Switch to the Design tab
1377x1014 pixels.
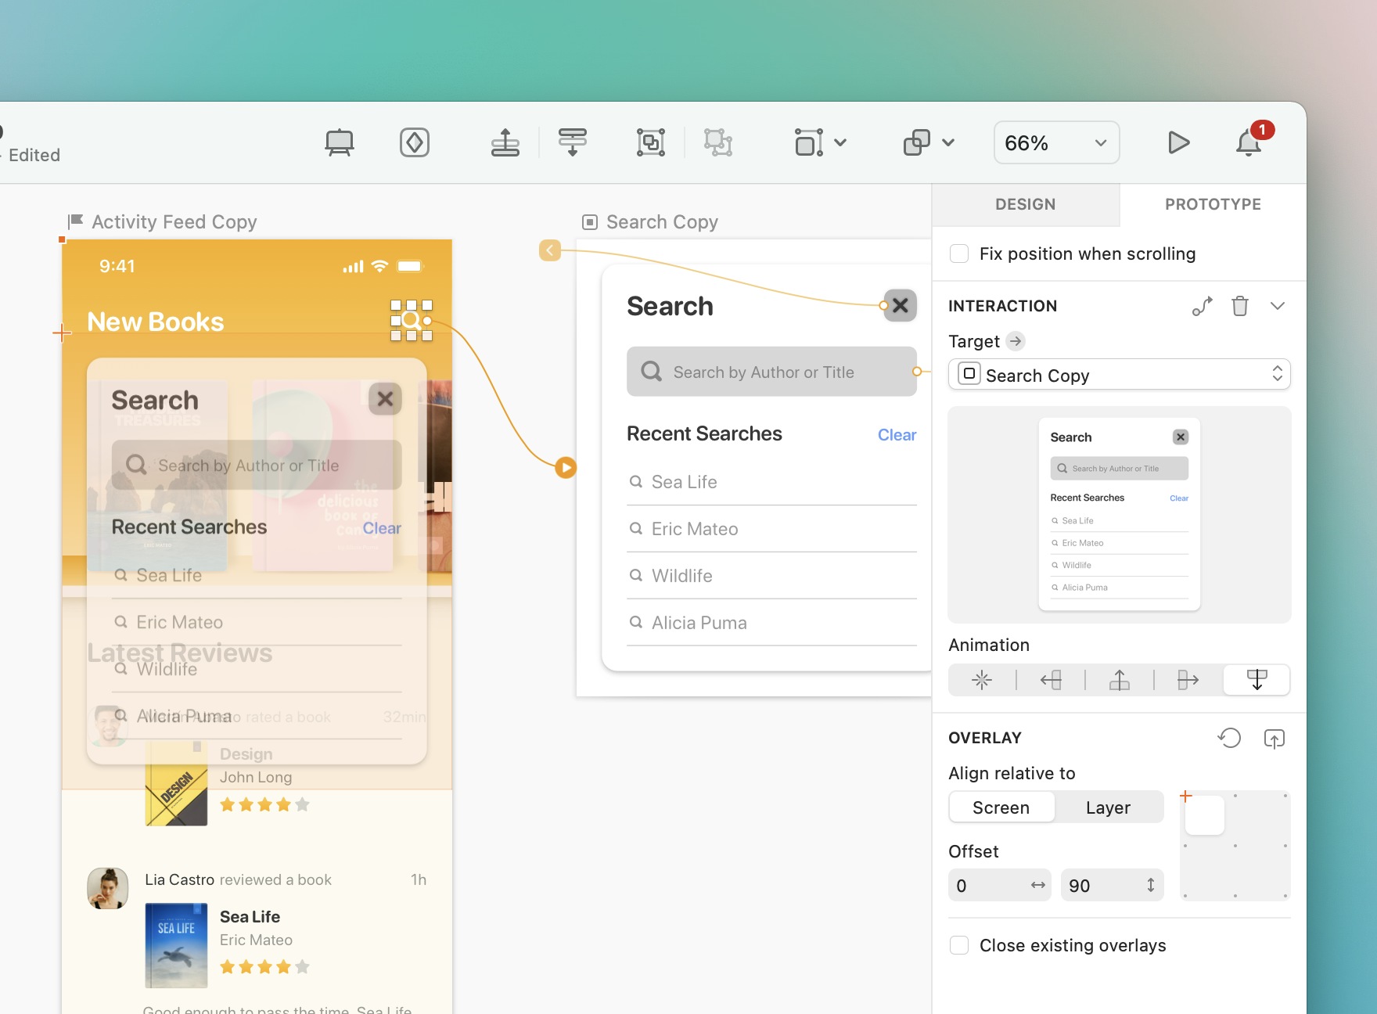point(1025,204)
